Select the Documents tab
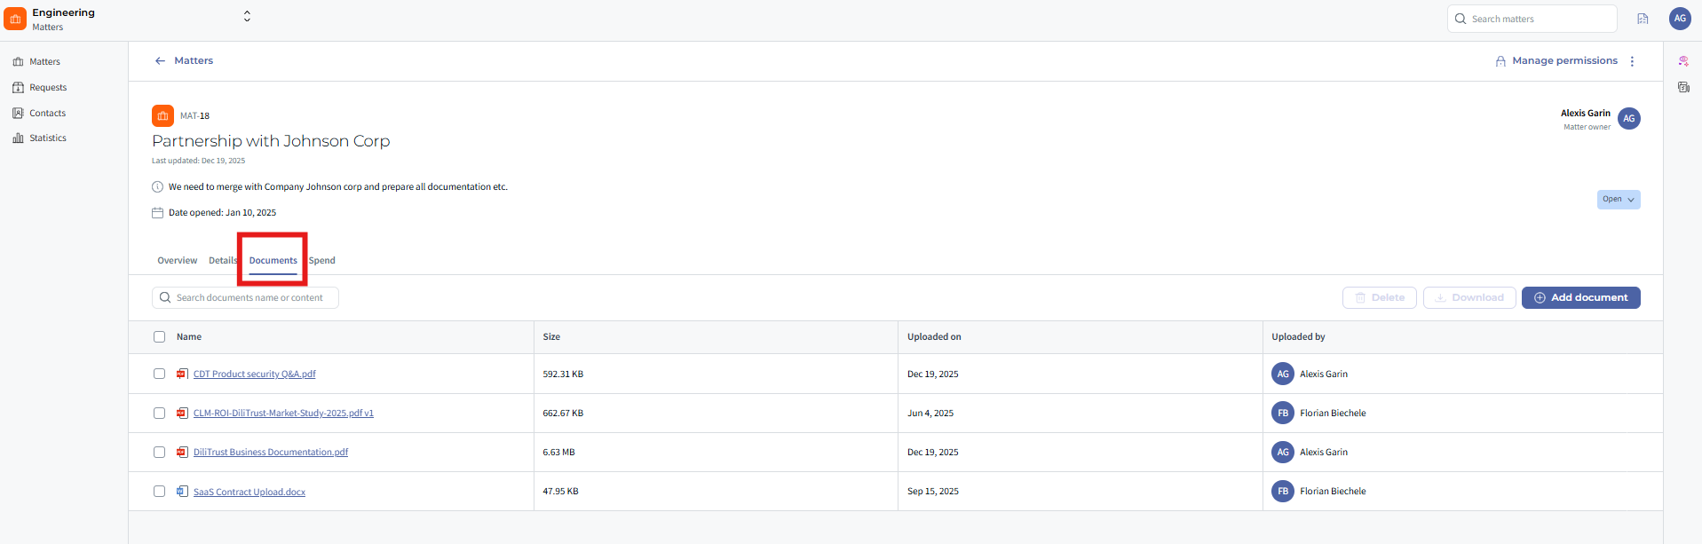The height and width of the screenshot is (544, 1702). tap(273, 261)
